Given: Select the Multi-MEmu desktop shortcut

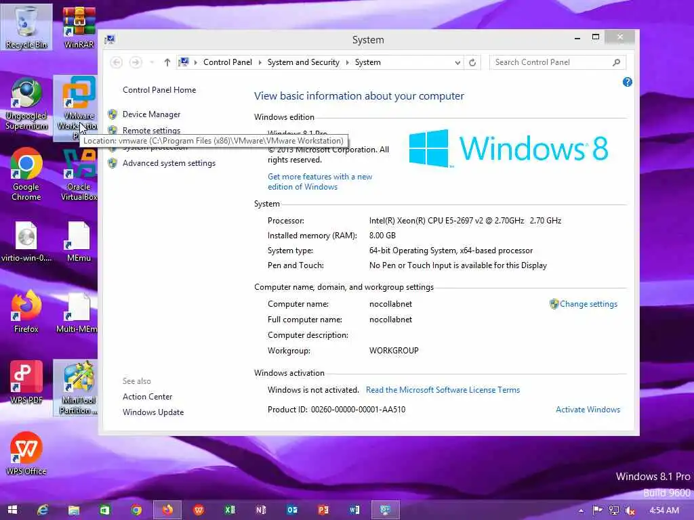Looking at the screenshot, I should [77, 313].
